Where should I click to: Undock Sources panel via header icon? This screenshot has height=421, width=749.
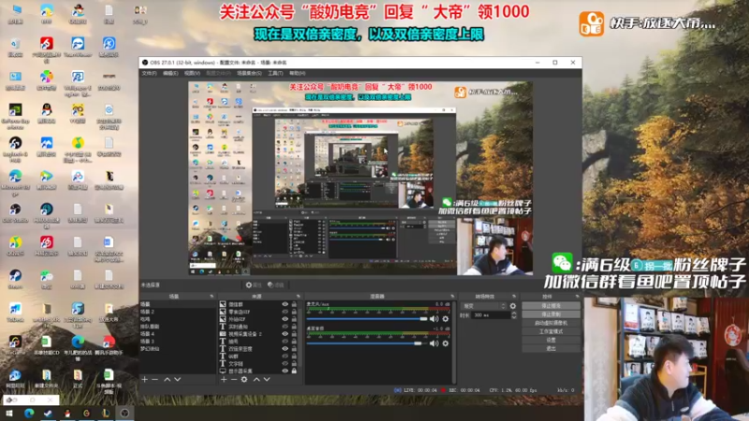coord(298,297)
